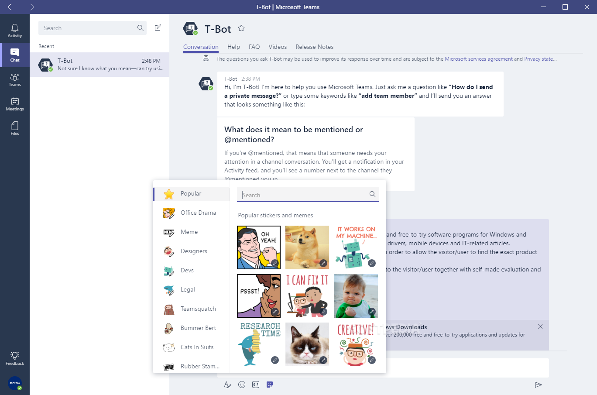This screenshot has width=597, height=395.
Task: Favorite T-Bot with the star icon
Action: (241, 28)
